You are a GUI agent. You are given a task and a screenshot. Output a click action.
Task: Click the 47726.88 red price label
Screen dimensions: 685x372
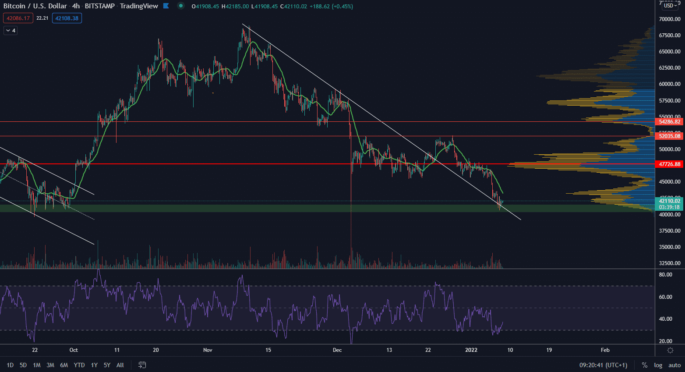669,164
